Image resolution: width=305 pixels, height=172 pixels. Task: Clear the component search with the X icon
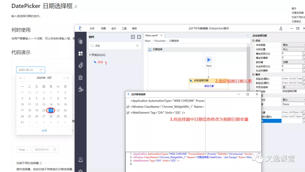pos(138,46)
